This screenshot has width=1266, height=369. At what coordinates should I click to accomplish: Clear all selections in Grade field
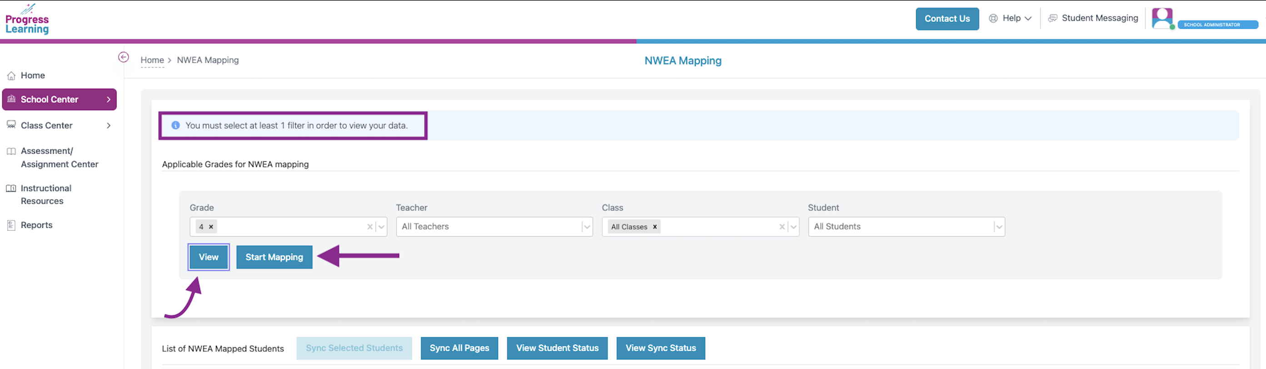point(369,227)
